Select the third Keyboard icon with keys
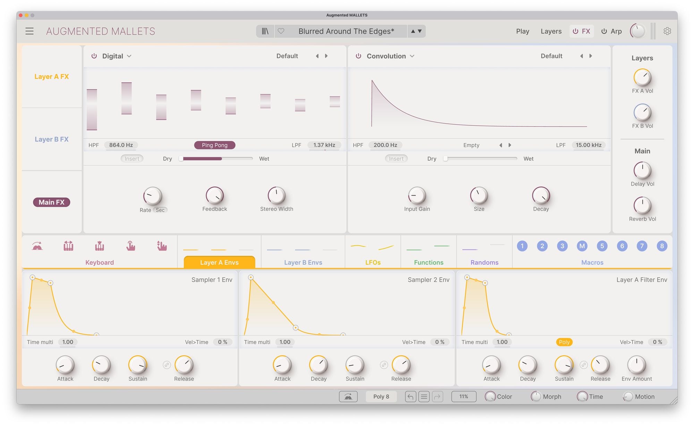Image resolution: width=694 pixels, height=426 pixels. tap(100, 246)
